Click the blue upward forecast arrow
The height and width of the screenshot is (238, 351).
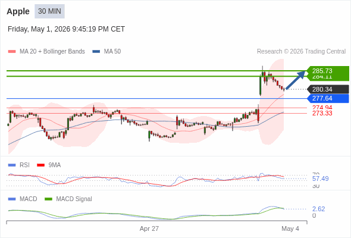click(296, 80)
